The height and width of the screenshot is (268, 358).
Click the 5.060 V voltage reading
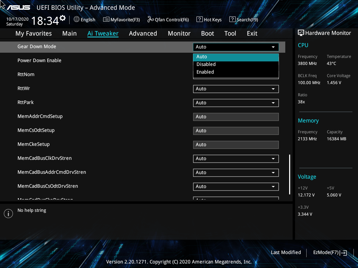pyautogui.click(x=334, y=195)
